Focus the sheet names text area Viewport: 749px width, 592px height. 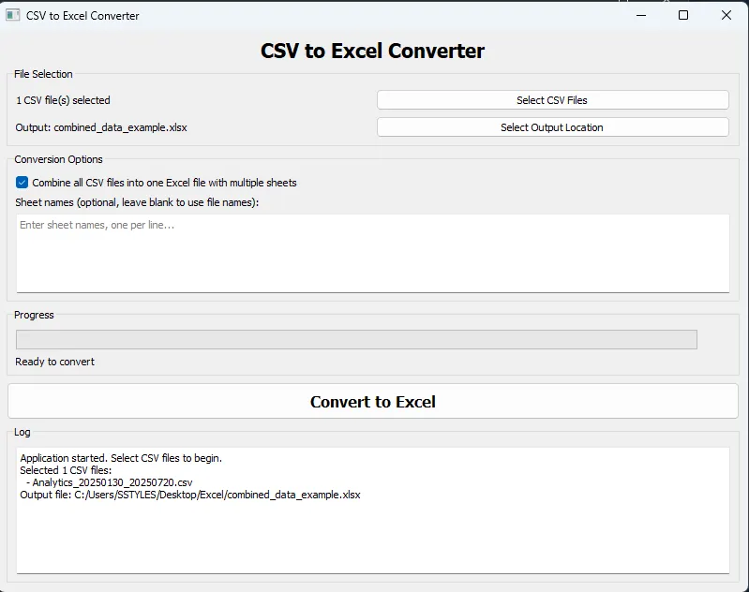tap(373, 254)
